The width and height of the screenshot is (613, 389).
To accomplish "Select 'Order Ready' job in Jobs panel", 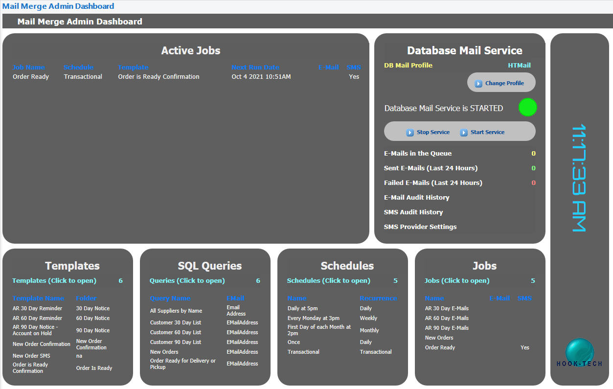I will point(440,348).
